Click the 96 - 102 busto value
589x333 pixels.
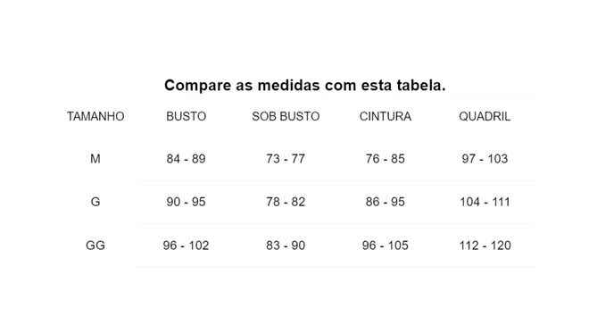point(186,246)
